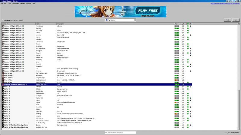Click the red ping bar in Walkorn's row
The width and height of the screenshot is (241, 135).
(177, 98)
